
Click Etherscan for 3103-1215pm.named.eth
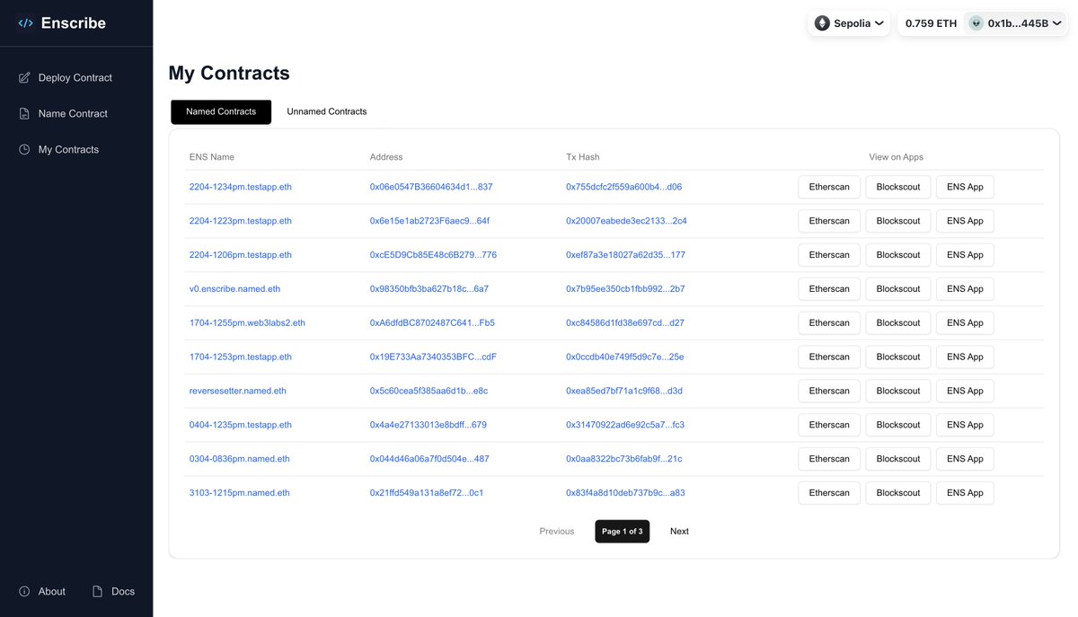click(x=829, y=493)
